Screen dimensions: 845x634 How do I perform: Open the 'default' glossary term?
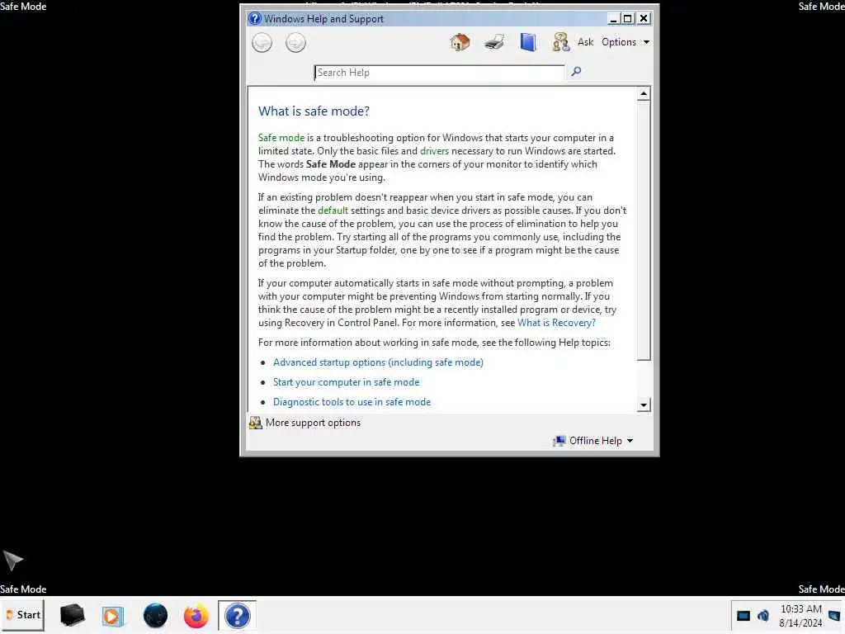tap(333, 211)
